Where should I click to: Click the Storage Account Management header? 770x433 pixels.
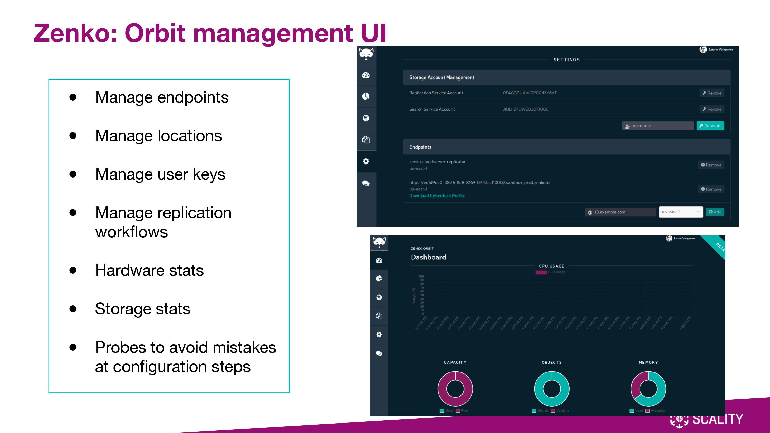pos(567,77)
